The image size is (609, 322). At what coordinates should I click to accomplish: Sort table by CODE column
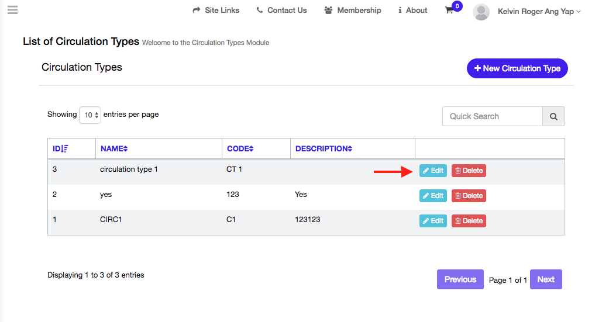(240, 148)
